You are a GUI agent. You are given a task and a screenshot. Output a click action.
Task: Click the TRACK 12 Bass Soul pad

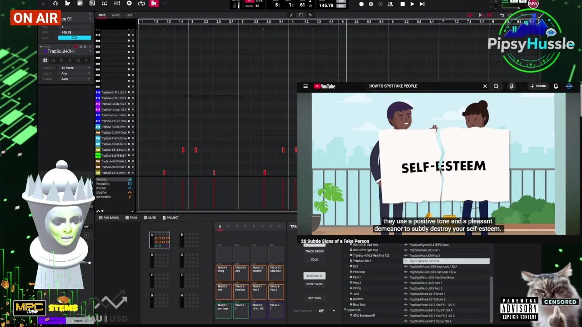[275, 273]
